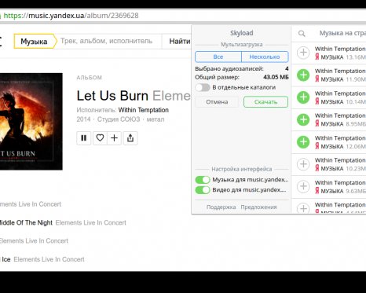366x293 pixels.
Task: Click the browser address bar URL
Action: 71,16
